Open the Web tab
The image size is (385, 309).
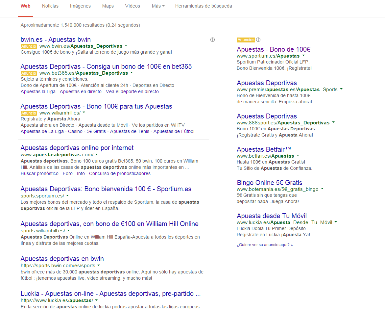26,6
